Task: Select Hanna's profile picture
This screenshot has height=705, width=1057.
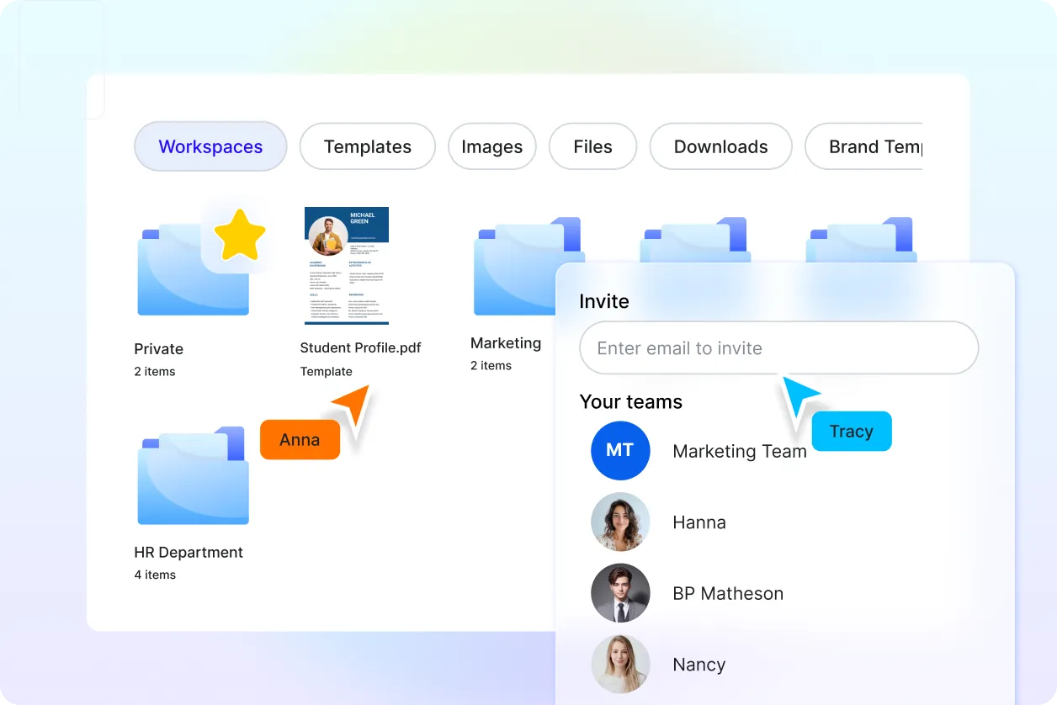Action: [x=620, y=522]
